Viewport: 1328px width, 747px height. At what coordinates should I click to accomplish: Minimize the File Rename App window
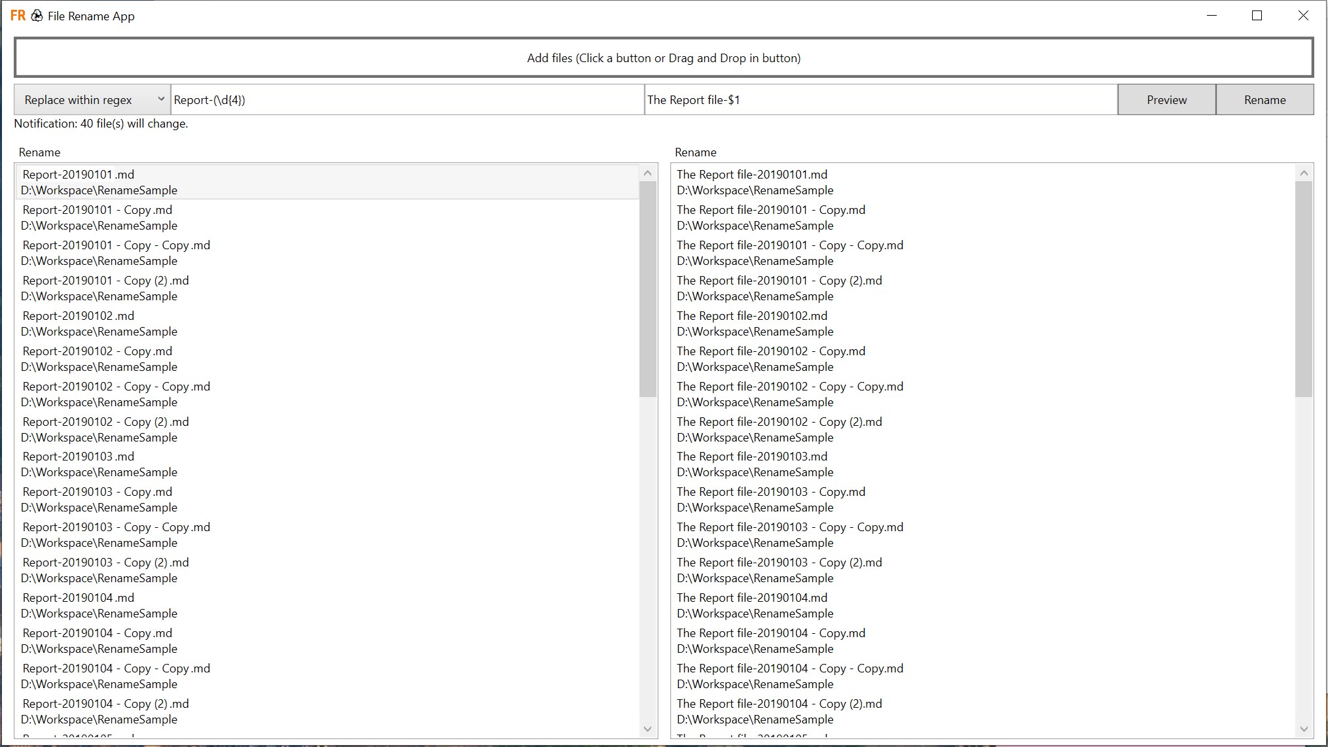click(x=1211, y=16)
